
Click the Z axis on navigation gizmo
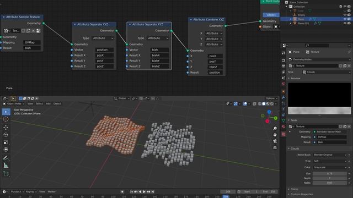tap(269, 112)
